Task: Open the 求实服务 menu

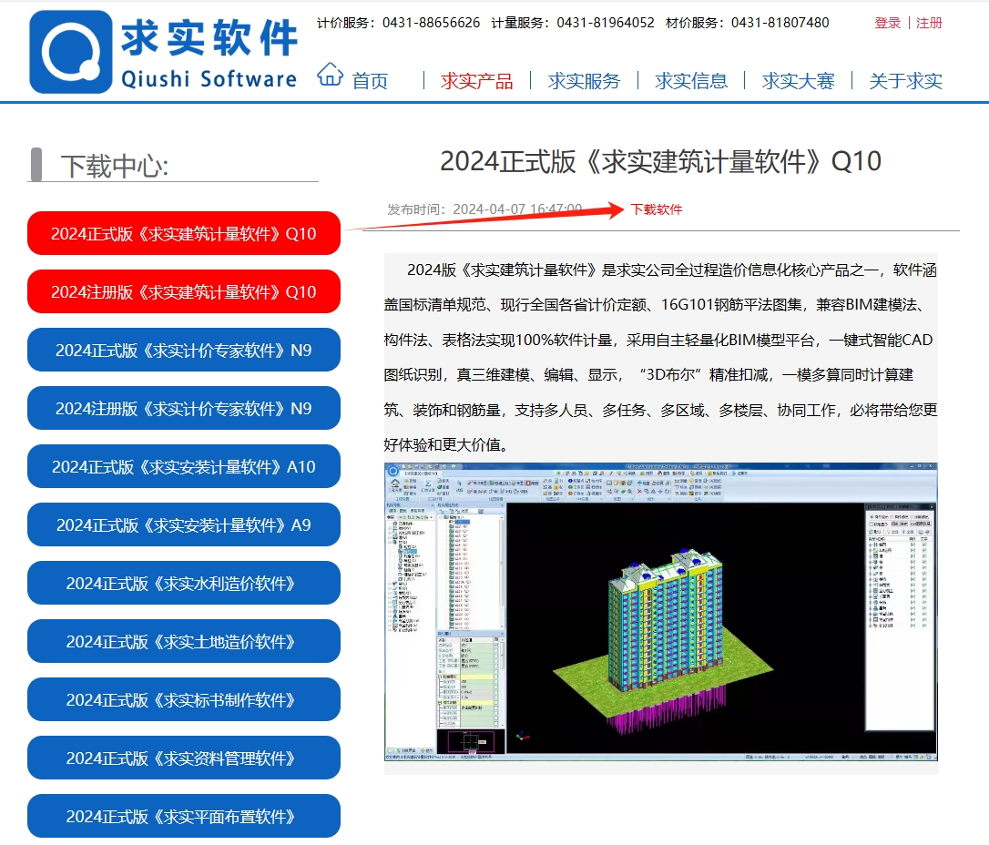Action: pos(584,81)
